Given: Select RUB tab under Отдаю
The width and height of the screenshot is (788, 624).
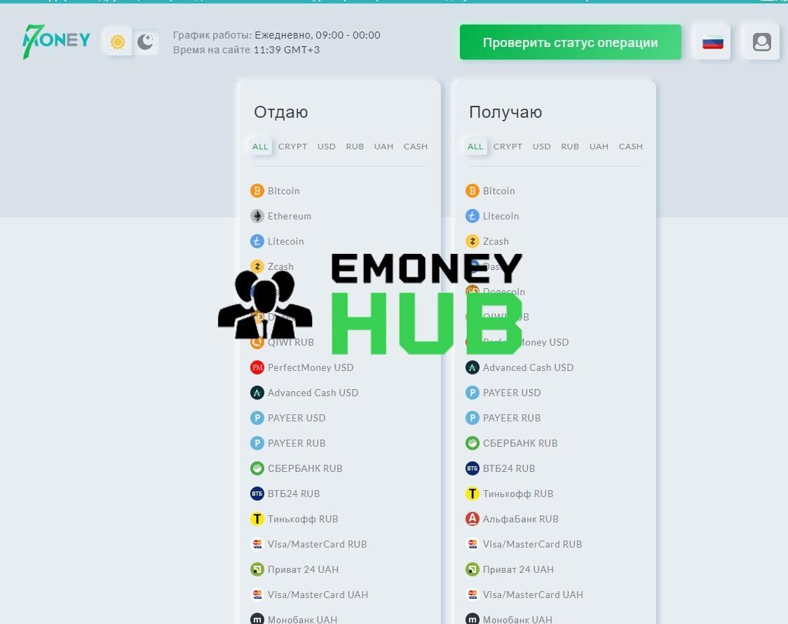Looking at the screenshot, I should pos(355,147).
